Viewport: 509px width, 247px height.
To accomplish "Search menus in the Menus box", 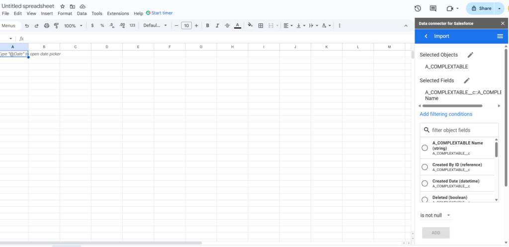I will [9, 26].
